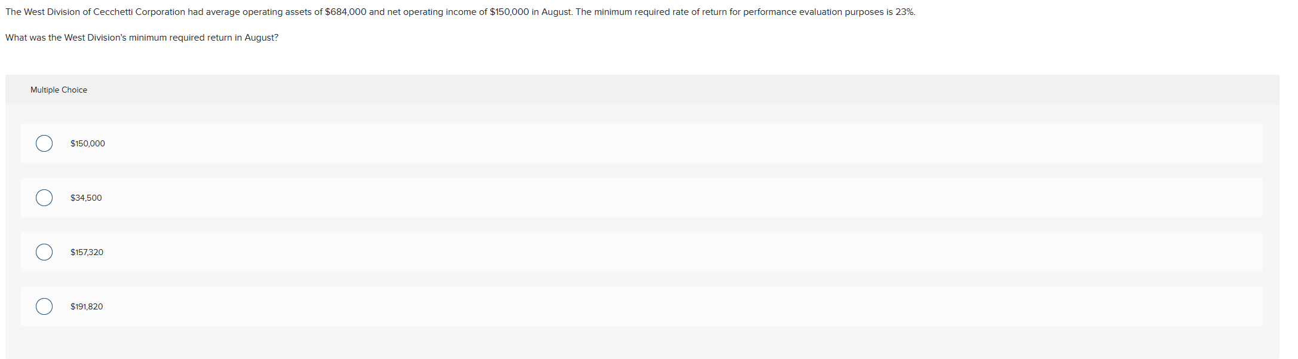The image size is (1298, 359).
Task: Click the 23% rate in the problem statement
Action: point(905,12)
